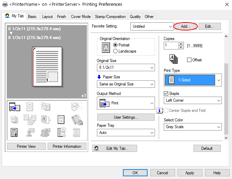This screenshot has height=179, width=232.
Task: Go to the Cover Mode tab
Action: [81, 17]
